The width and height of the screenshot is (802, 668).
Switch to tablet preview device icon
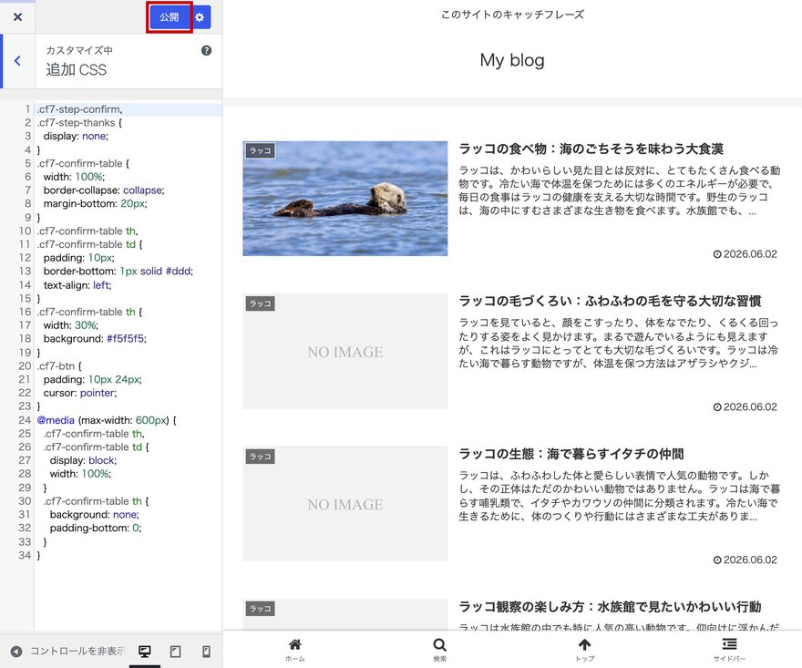(x=175, y=651)
